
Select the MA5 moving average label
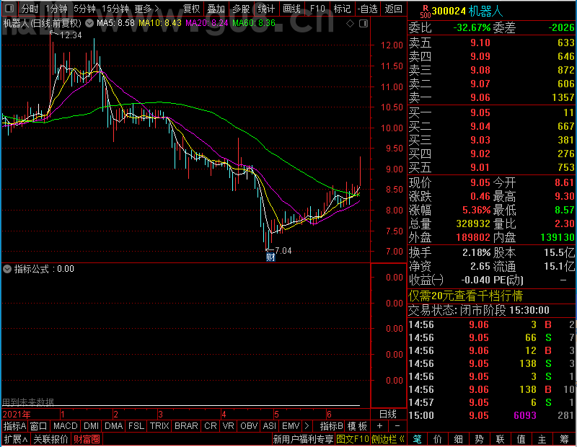coord(115,23)
